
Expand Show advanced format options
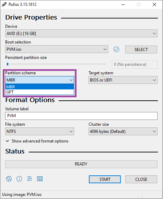tap(37, 141)
